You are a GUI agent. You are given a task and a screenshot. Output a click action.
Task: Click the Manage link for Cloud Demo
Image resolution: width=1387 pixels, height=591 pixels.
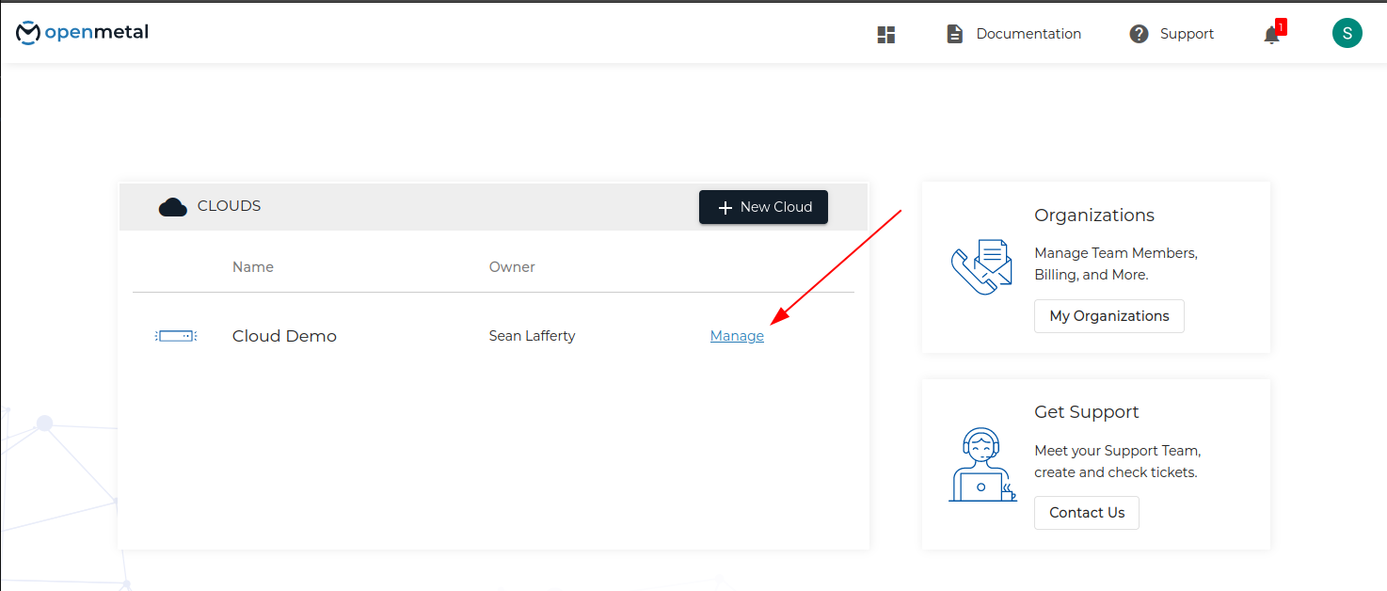pyautogui.click(x=737, y=336)
